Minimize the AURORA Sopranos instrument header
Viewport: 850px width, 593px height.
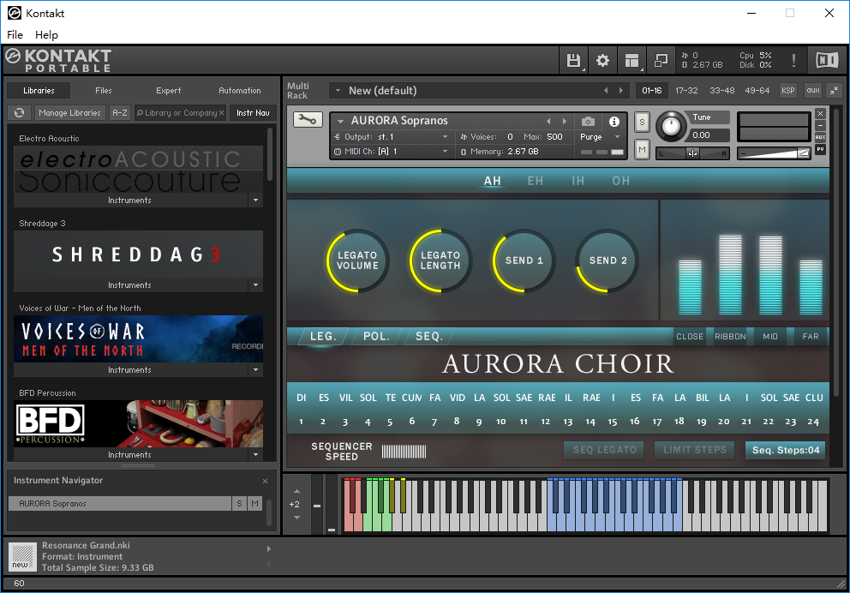point(820,125)
